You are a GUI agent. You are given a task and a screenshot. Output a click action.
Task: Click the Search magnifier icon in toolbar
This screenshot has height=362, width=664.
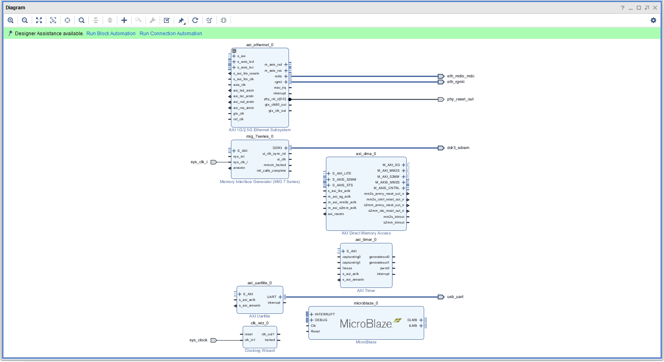tap(82, 20)
